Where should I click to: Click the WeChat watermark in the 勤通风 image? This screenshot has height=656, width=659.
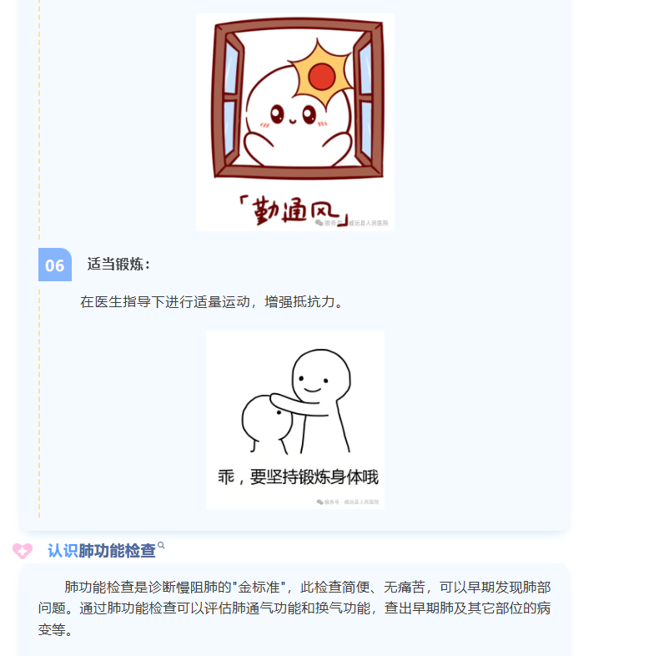351,223
